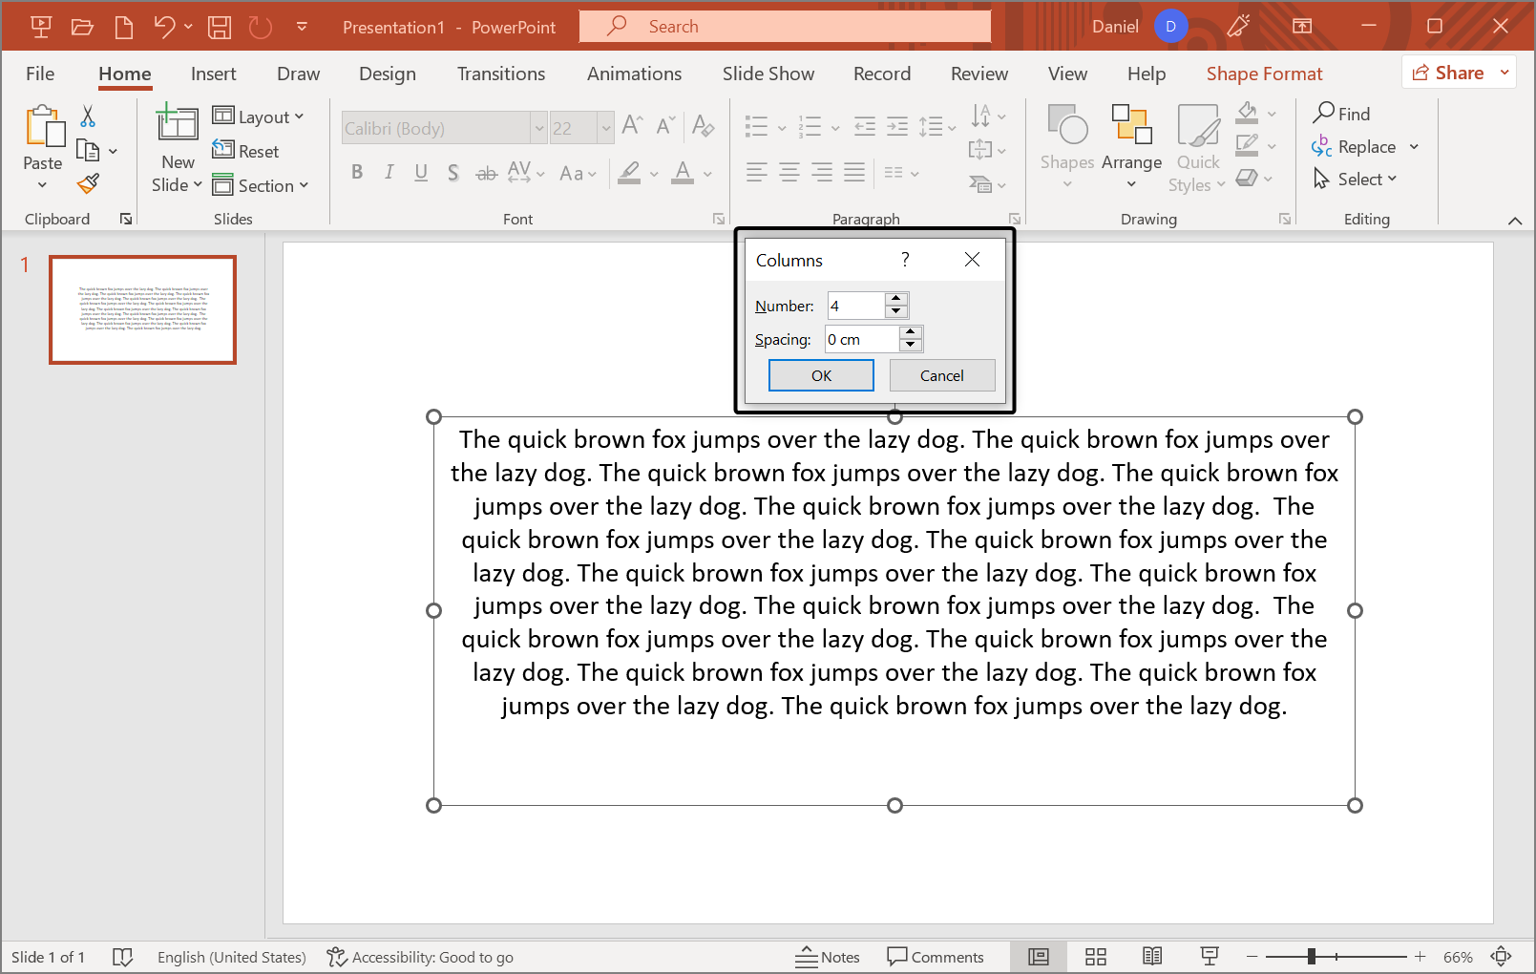
Task: Click the Find magnifier icon
Action: tap(1324, 114)
